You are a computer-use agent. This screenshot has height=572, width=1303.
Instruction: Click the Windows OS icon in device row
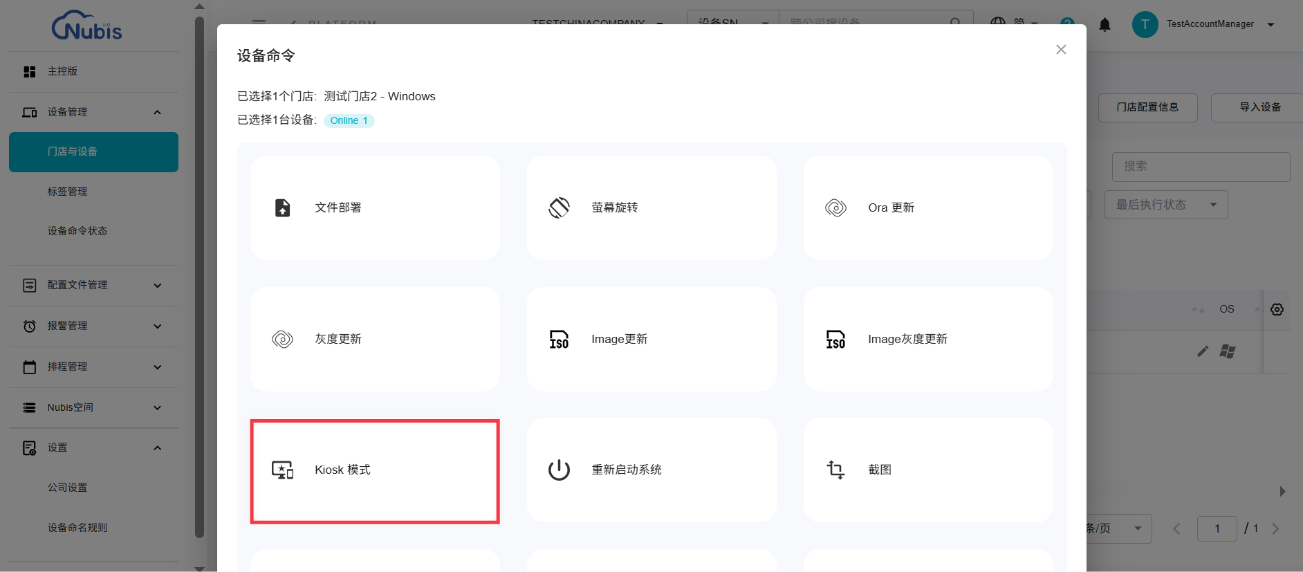click(1228, 351)
